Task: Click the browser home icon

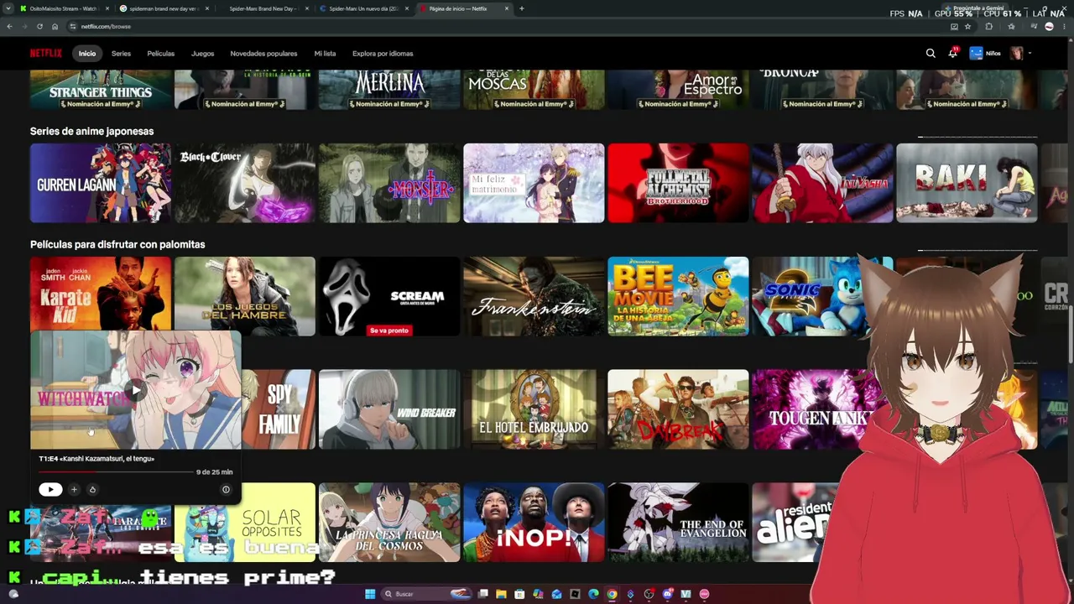Action: 55,26
